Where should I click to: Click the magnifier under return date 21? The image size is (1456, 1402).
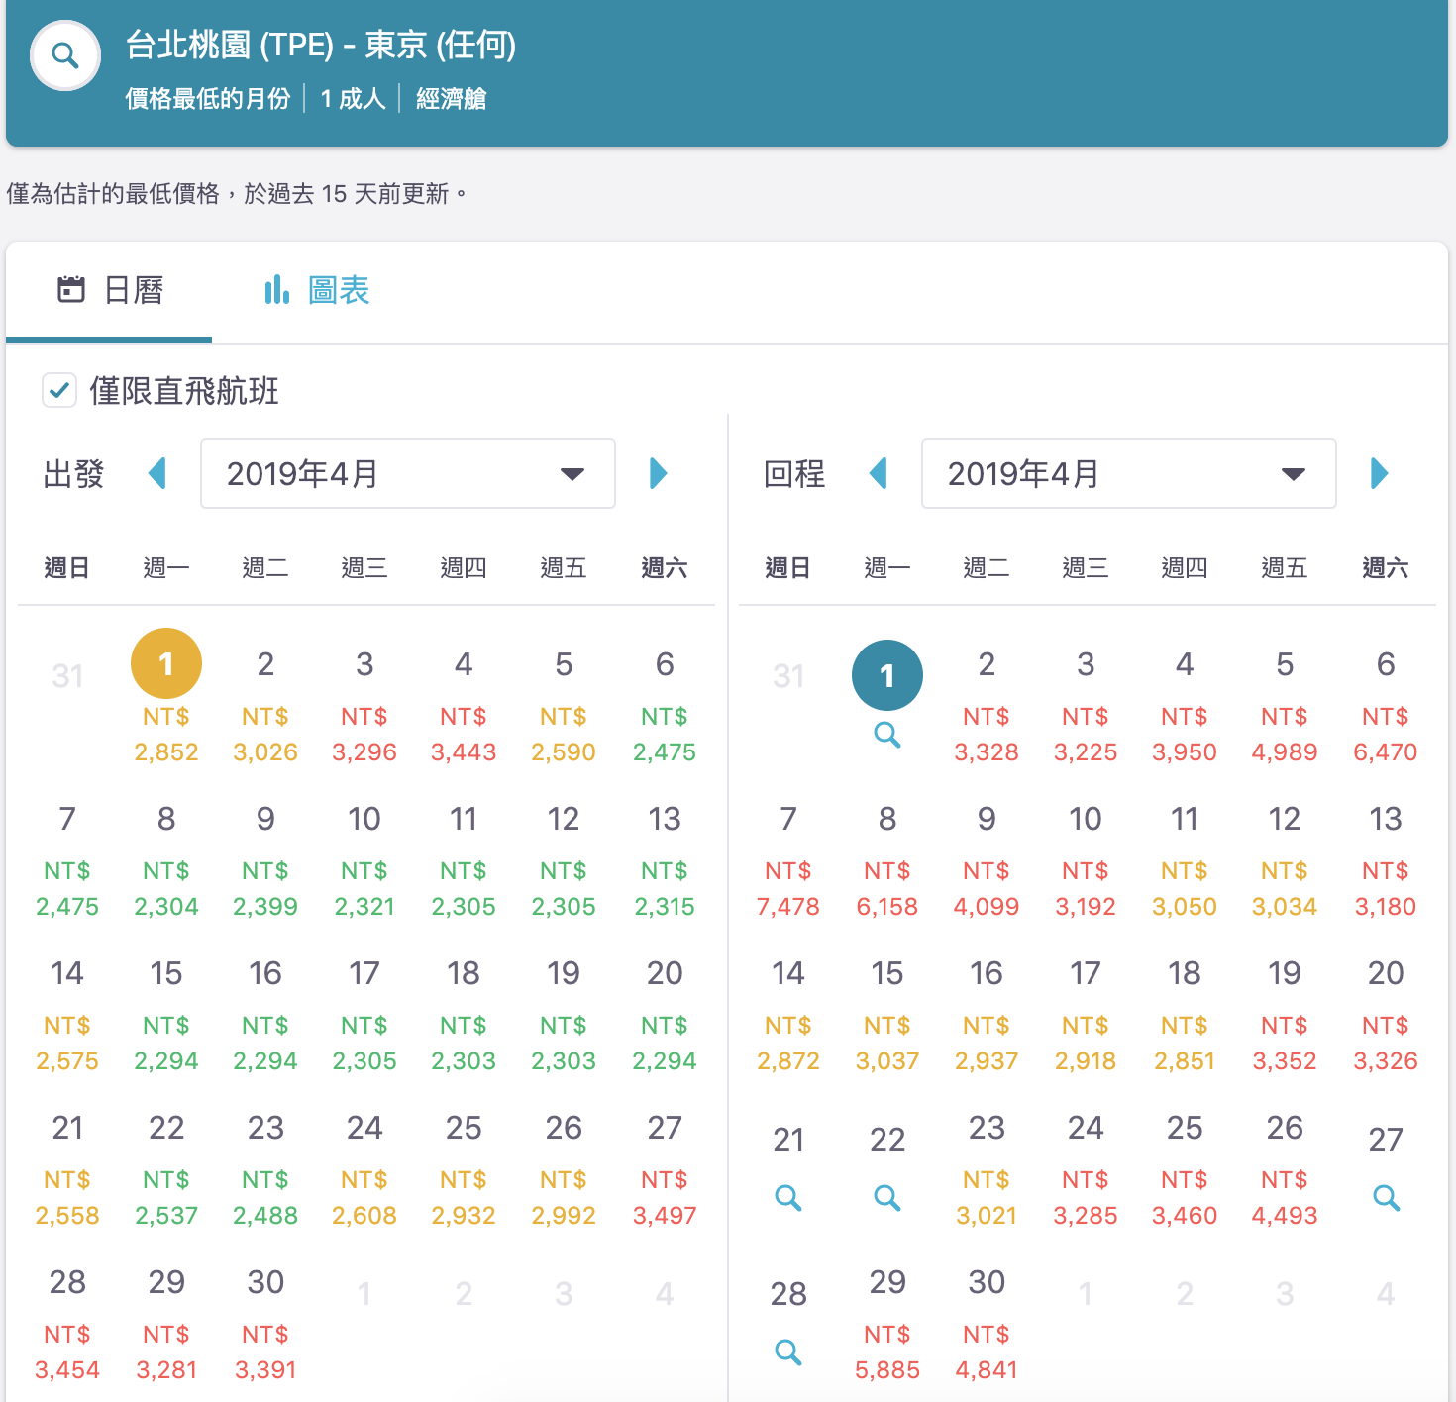click(787, 1198)
